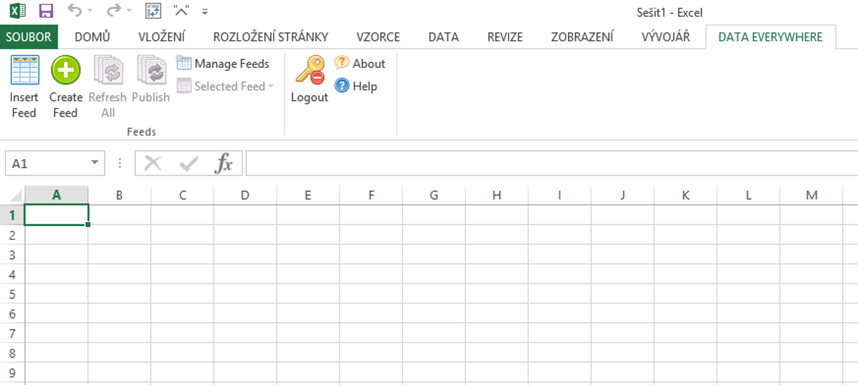Screen dimensions: 858x385
Task: Select column D header
Action: (245, 195)
